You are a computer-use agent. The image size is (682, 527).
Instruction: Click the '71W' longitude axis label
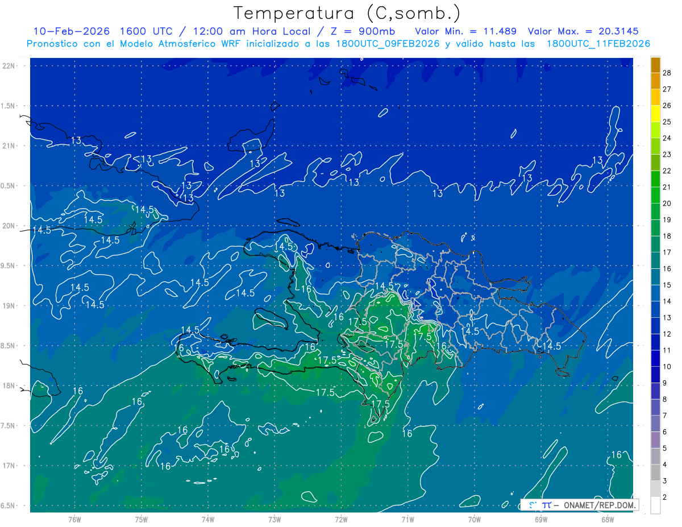[x=407, y=520]
